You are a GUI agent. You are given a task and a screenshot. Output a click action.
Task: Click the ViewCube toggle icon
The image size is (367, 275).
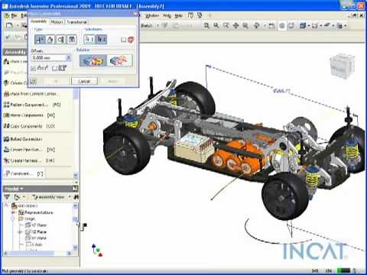pyautogui.click(x=282, y=25)
